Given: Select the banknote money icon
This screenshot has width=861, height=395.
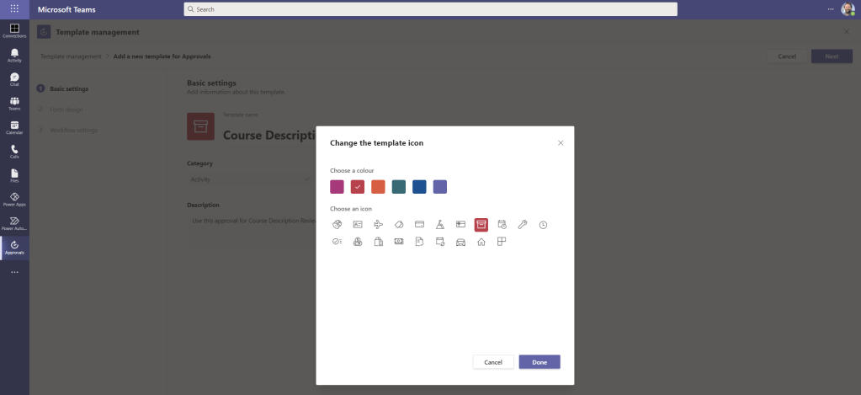Looking at the screenshot, I should coord(399,243).
